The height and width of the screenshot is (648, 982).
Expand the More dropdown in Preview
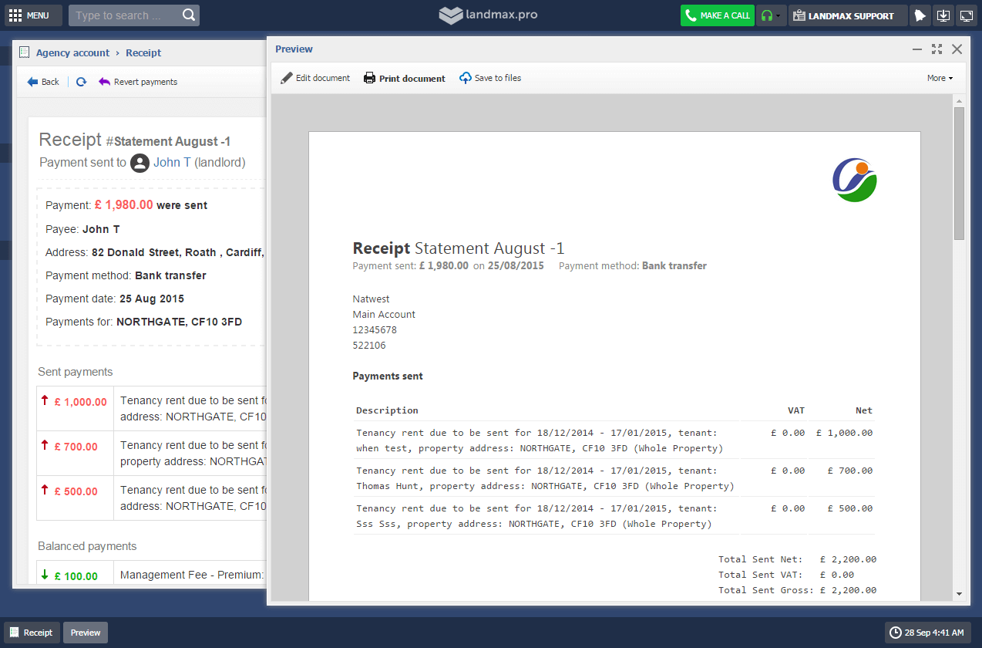pyautogui.click(x=940, y=78)
